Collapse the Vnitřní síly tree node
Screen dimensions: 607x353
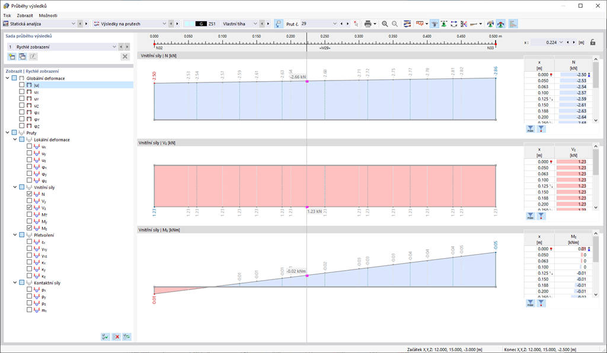click(15, 187)
